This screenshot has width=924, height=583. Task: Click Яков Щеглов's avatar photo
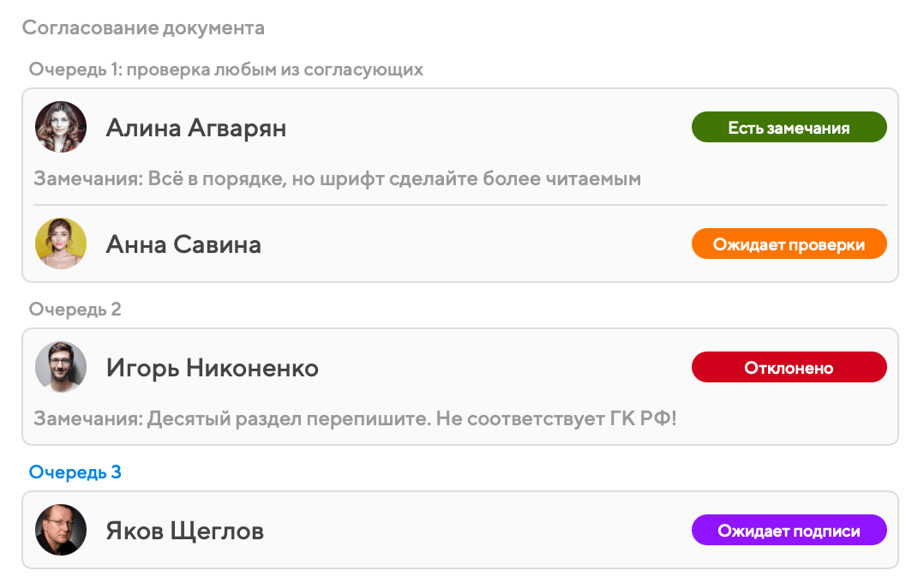point(61,530)
